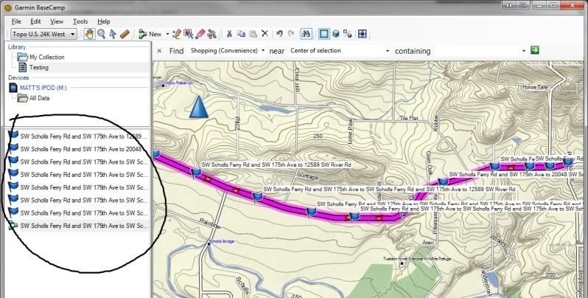Activate the Zoom magnifier tool
Screen dimensions: 588x298
pos(101,34)
